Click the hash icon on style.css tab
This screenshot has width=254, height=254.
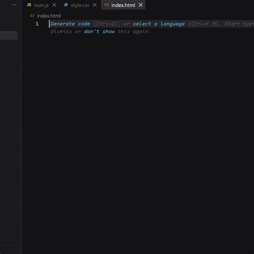66,5
